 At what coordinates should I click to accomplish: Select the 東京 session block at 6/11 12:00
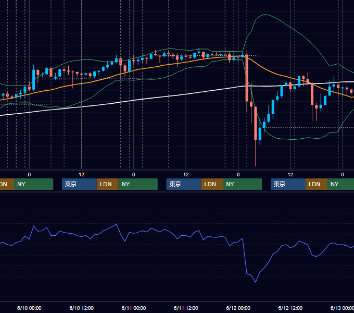(184, 184)
